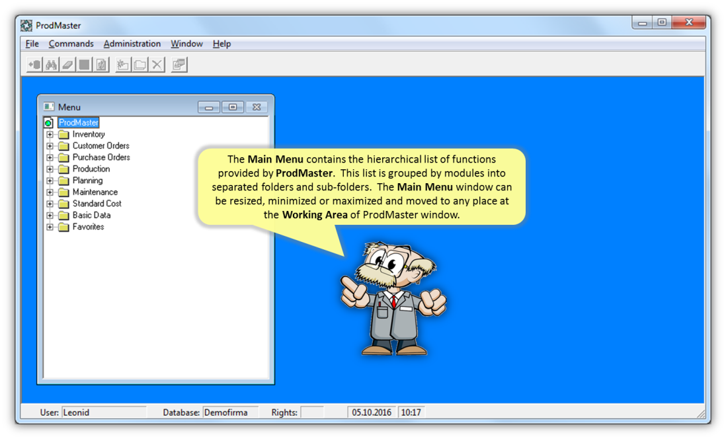Maximize the Menu child window
Screen dimensions: 726x439
tap(233, 107)
